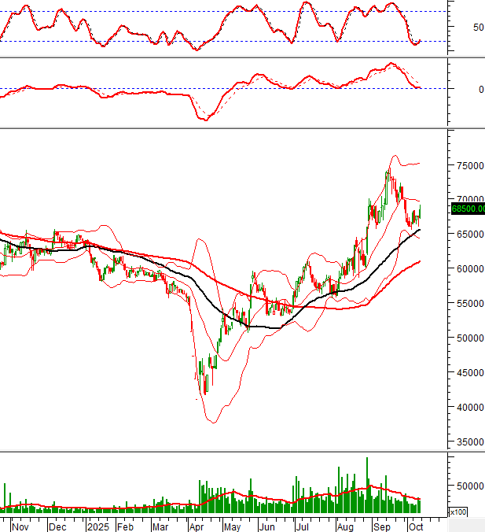Click the 45000 price axis label
This screenshot has height=532, width=485.
coord(468,373)
